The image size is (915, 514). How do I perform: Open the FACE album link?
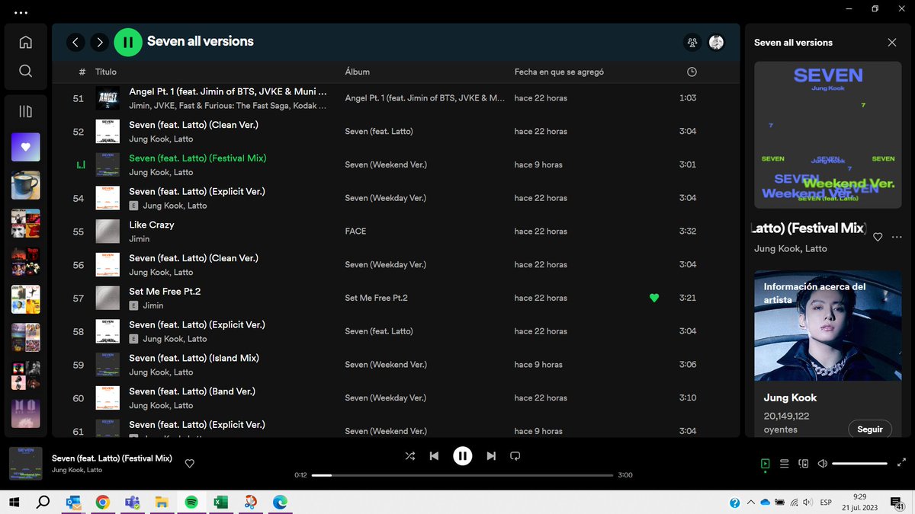coord(355,231)
